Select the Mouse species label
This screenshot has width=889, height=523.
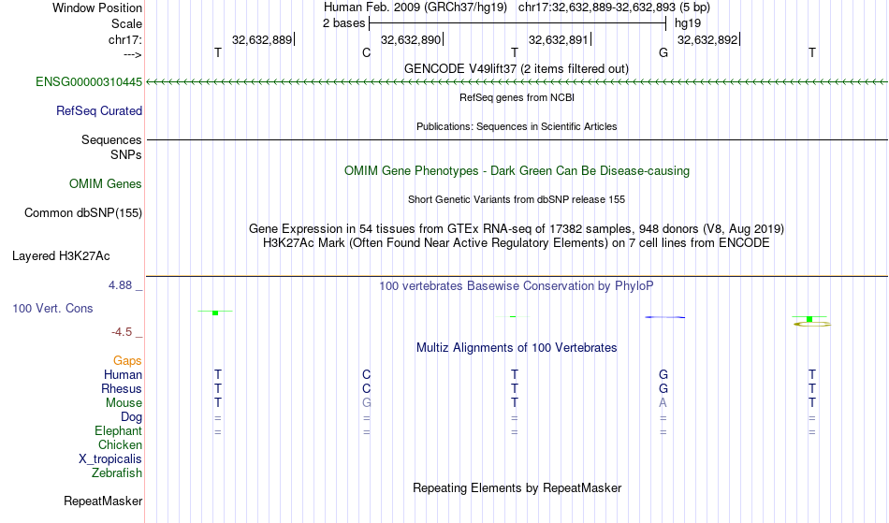click(x=124, y=403)
